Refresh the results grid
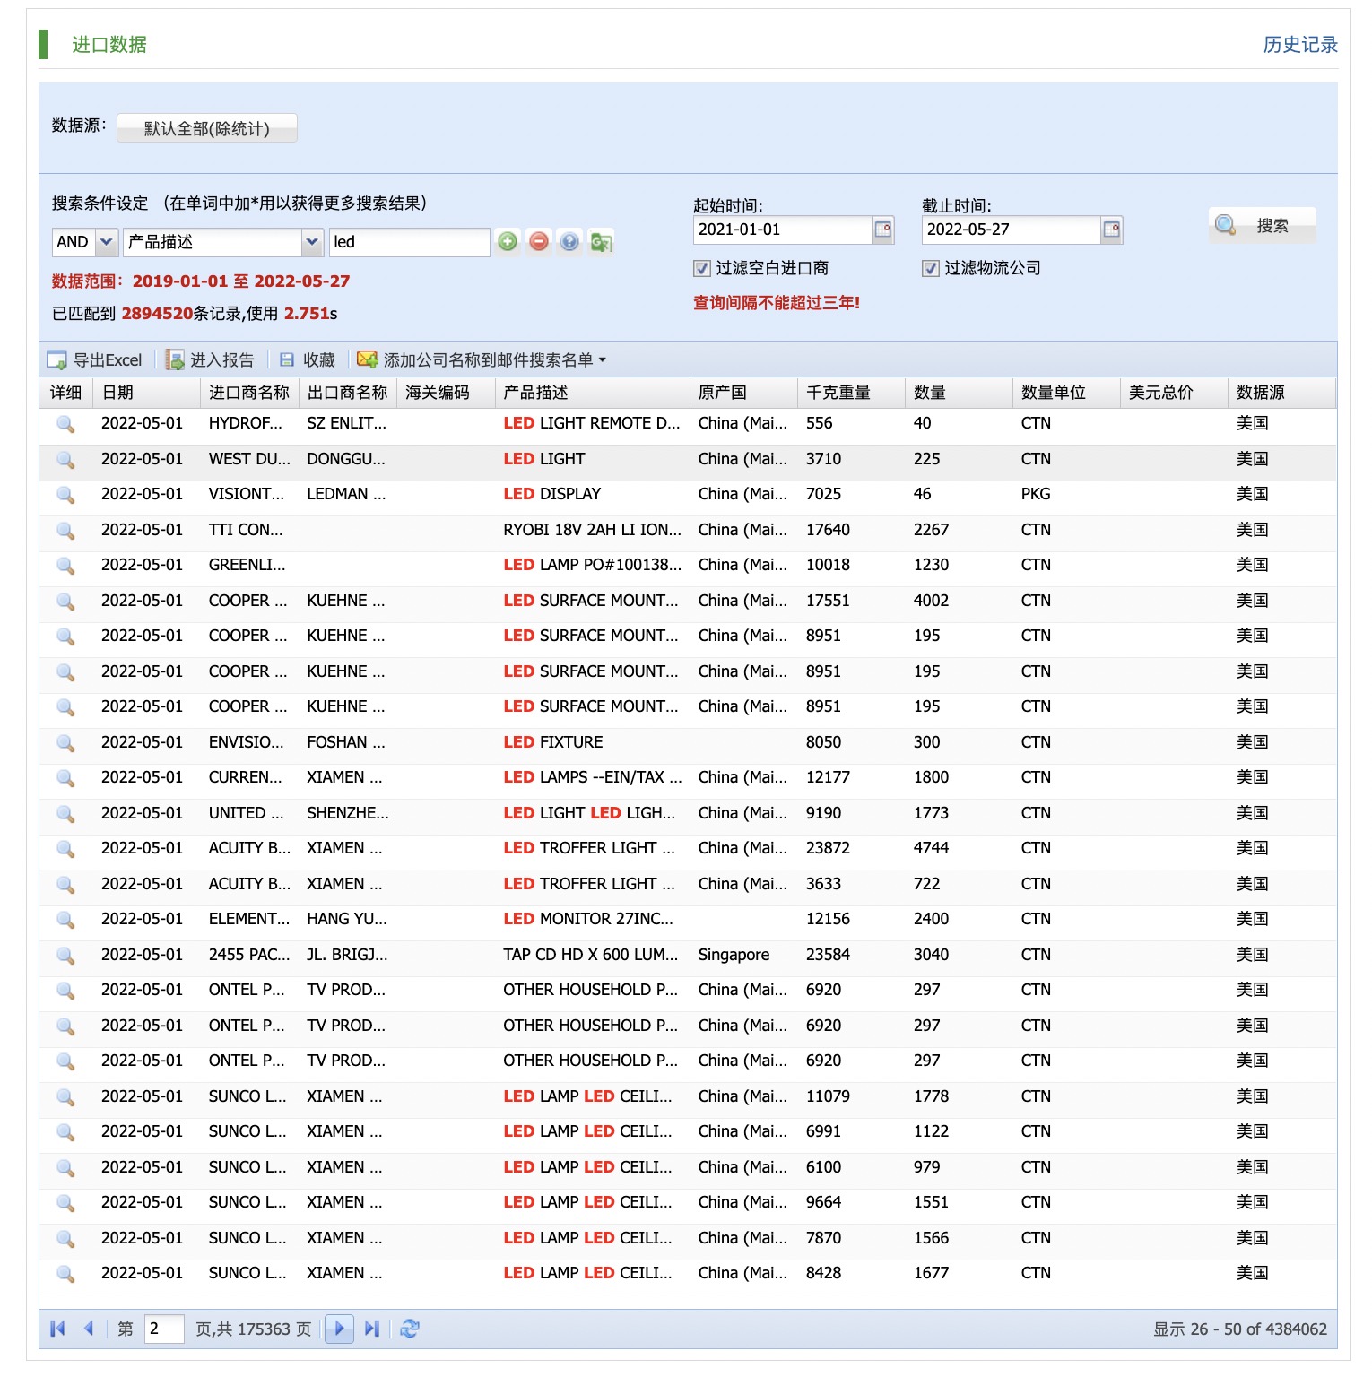The width and height of the screenshot is (1372, 1377). tap(410, 1329)
